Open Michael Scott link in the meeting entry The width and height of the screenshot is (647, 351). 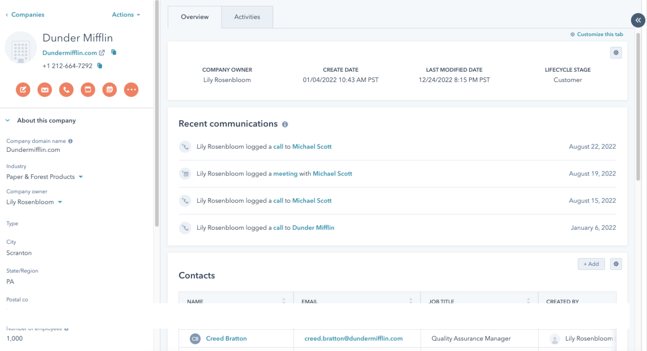pyautogui.click(x=332, y=174)
